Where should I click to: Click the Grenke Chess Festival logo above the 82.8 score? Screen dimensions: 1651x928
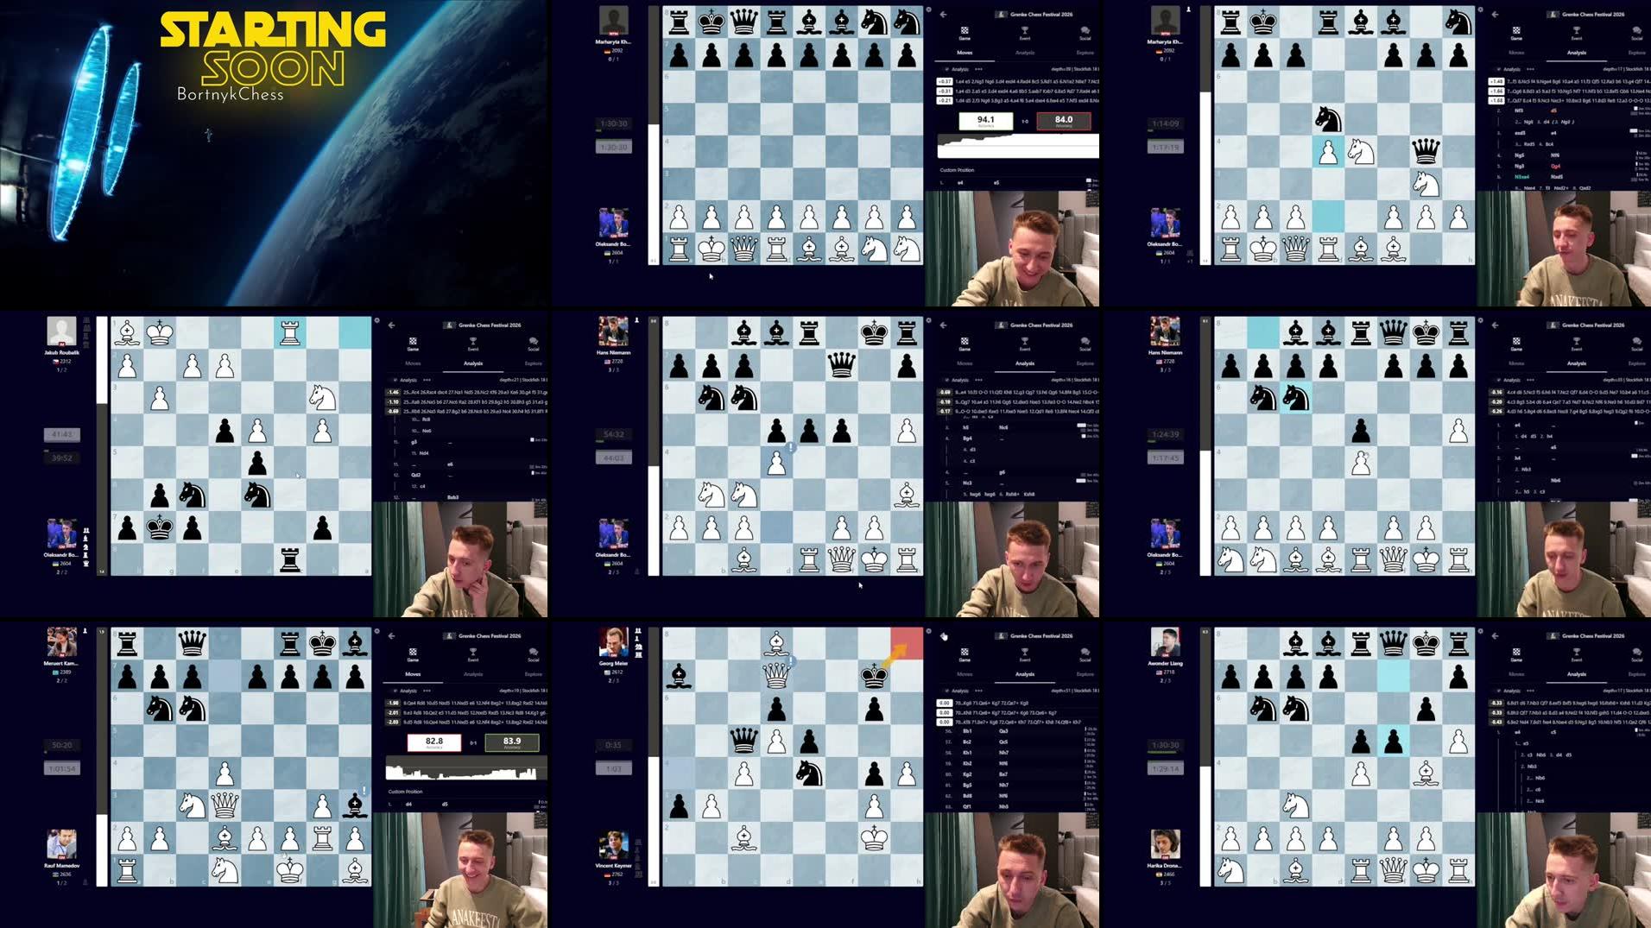coord(449,636)
